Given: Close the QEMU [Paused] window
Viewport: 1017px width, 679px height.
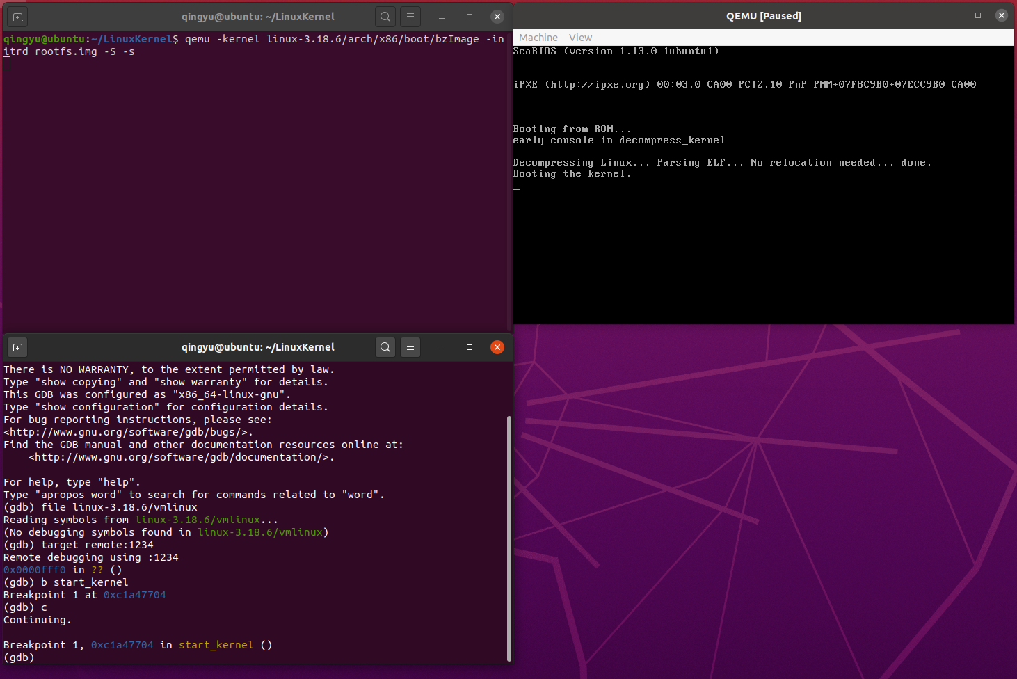Looking at the screenshot, I should click(1002, 16).
